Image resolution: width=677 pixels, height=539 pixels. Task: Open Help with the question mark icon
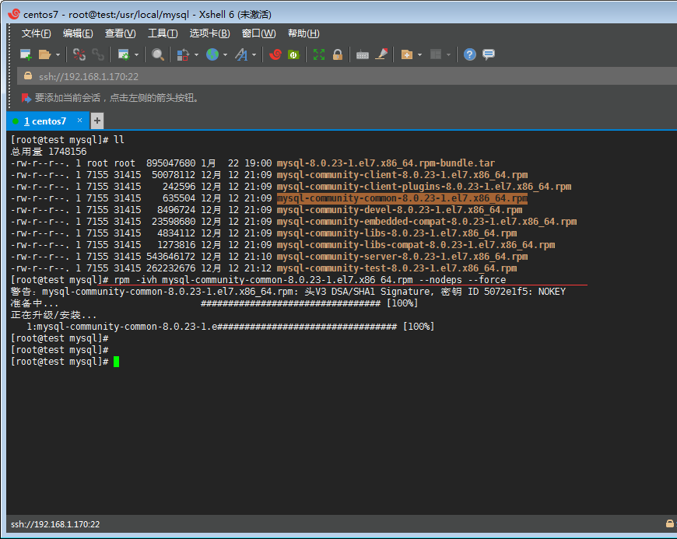click(469, 54)
